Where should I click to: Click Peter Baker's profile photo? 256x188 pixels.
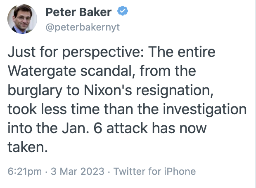(22, 19)
